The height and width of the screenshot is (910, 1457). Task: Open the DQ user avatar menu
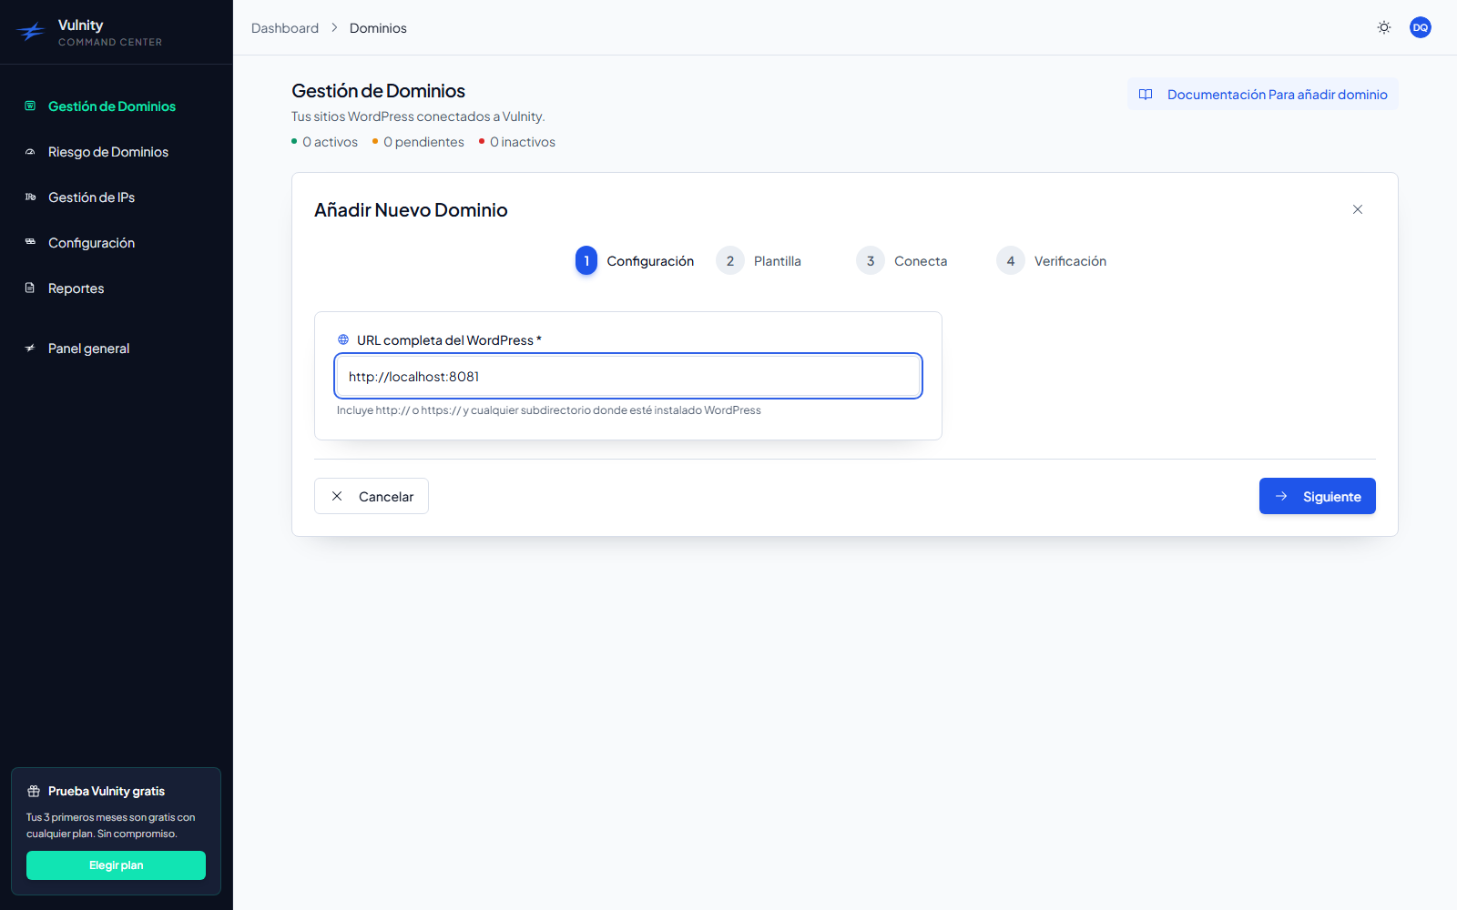coord(1421,27)
